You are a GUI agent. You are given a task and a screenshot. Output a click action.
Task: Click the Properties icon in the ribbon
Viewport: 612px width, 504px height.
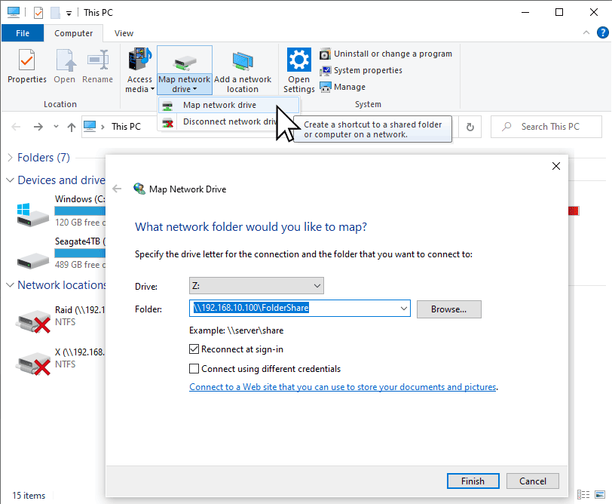tap(26, 60)
